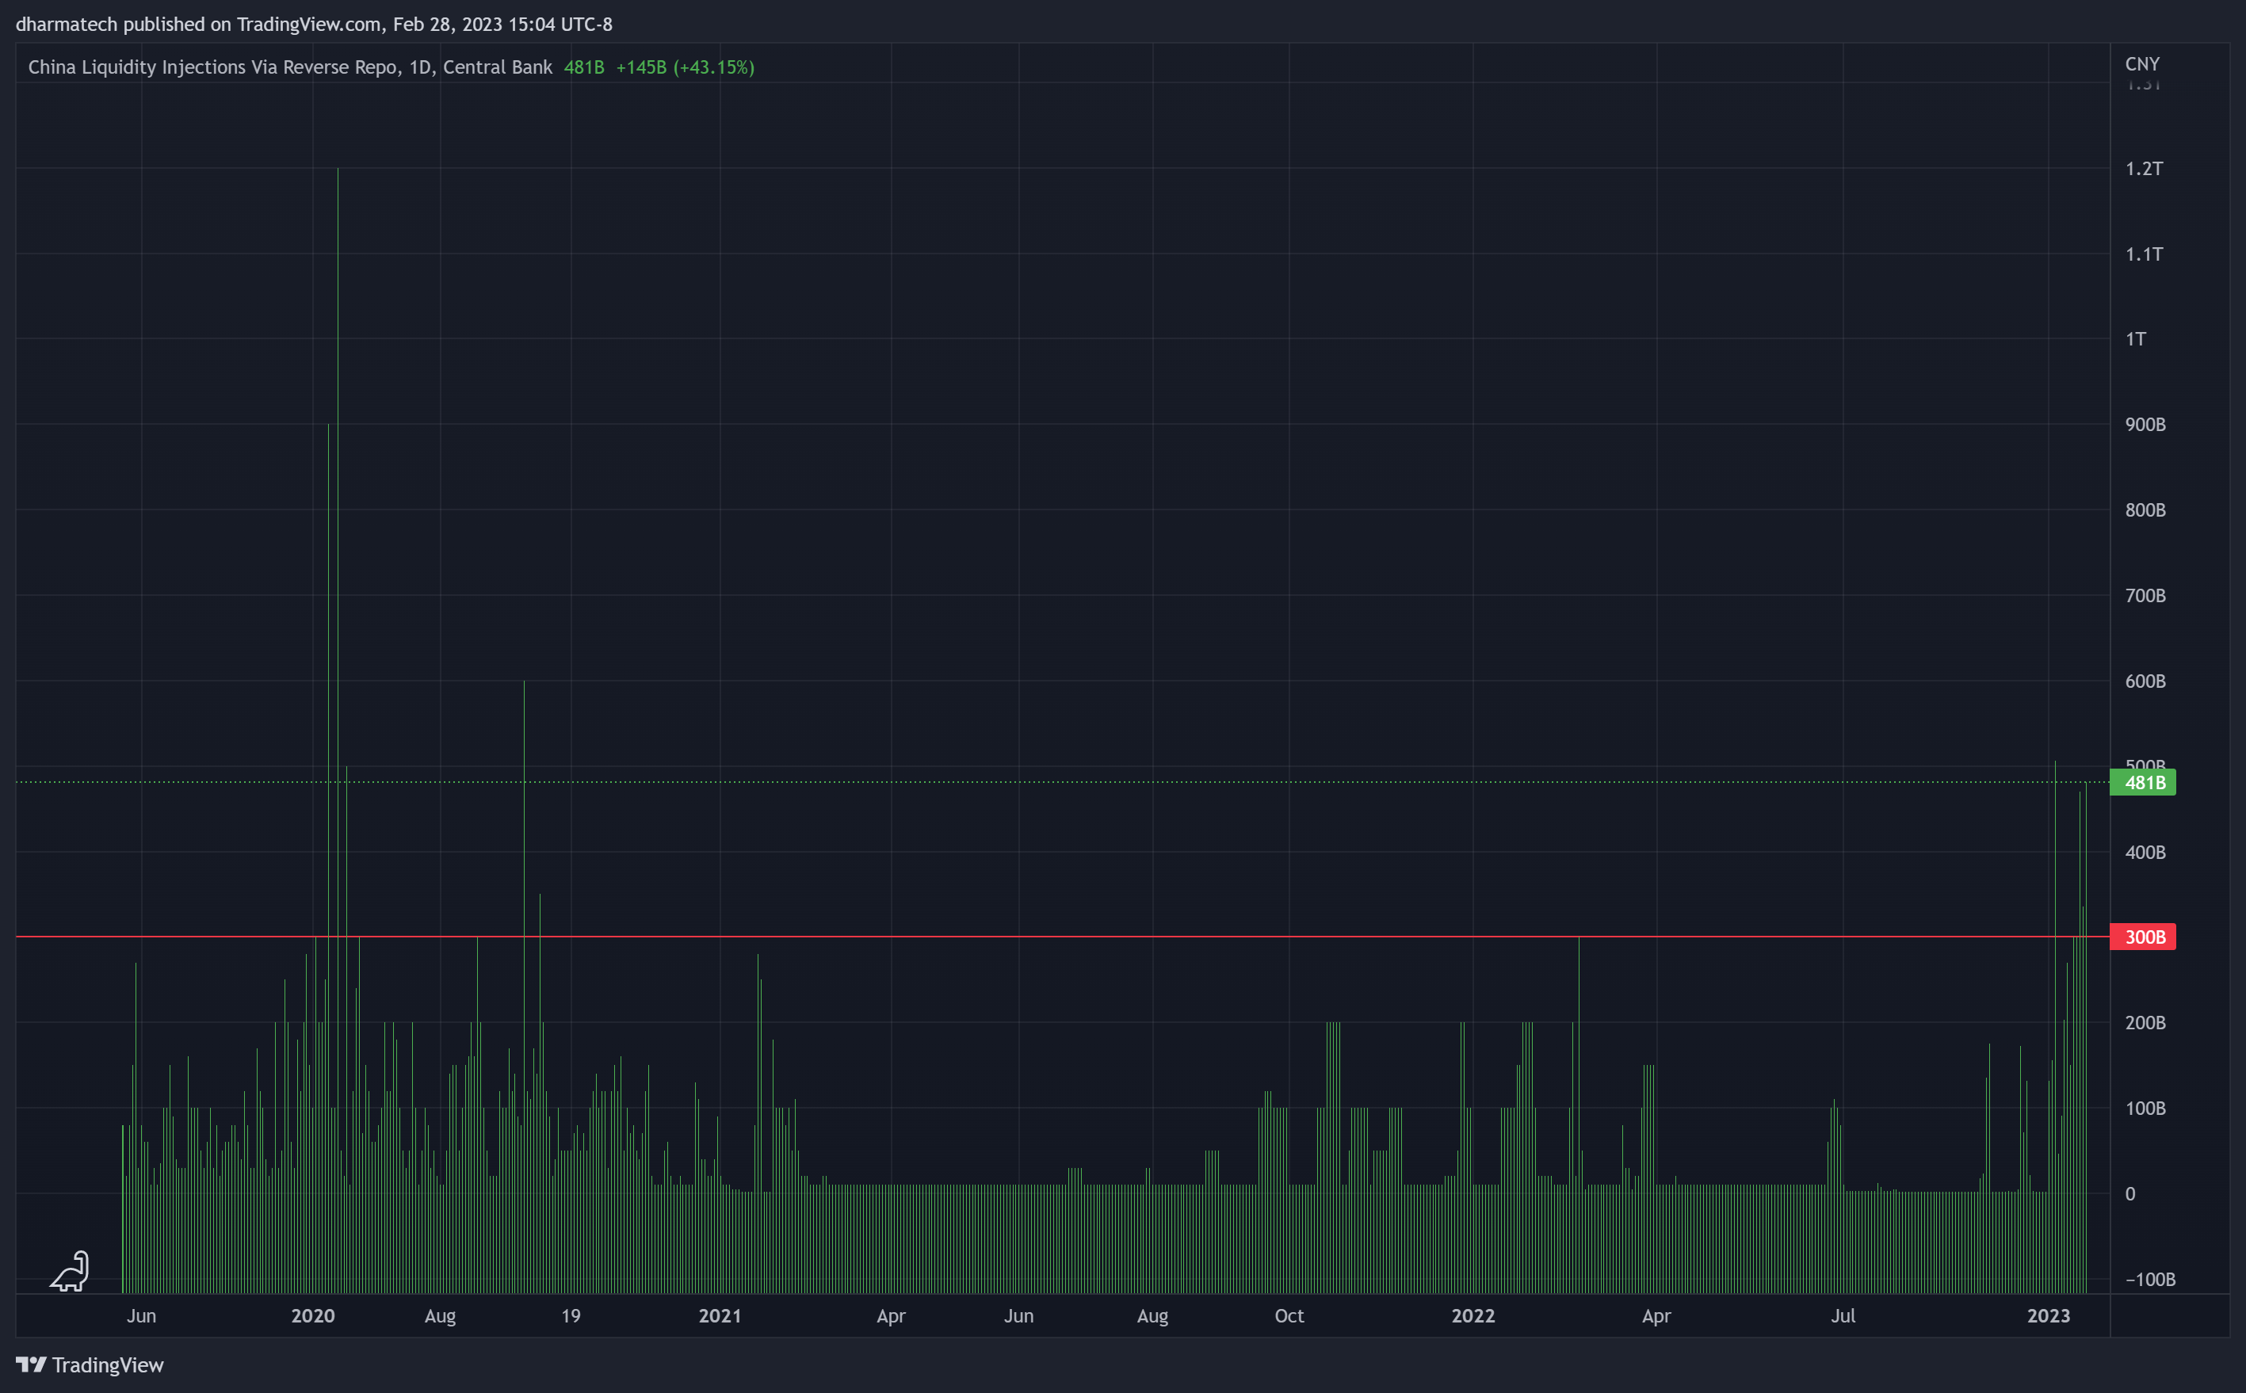
Task: Click the -100B label on price axis
Action: 2149,1279
